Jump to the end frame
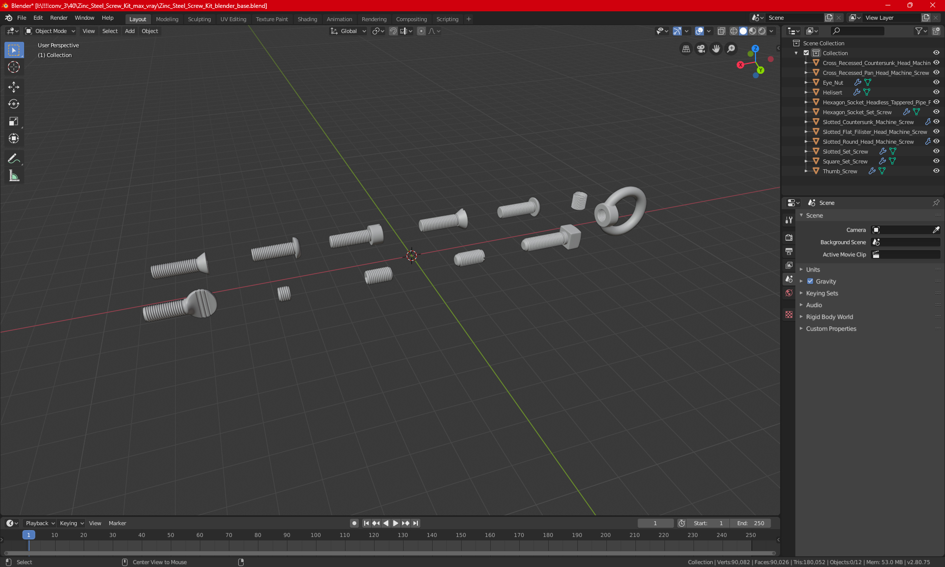945x567 pixels. point(416,523)
